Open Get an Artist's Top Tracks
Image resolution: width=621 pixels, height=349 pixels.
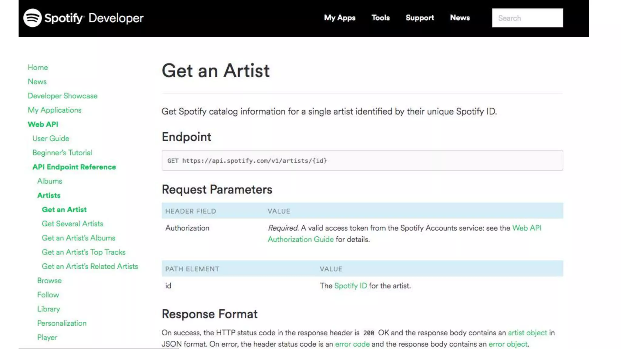tap(83, 252)
